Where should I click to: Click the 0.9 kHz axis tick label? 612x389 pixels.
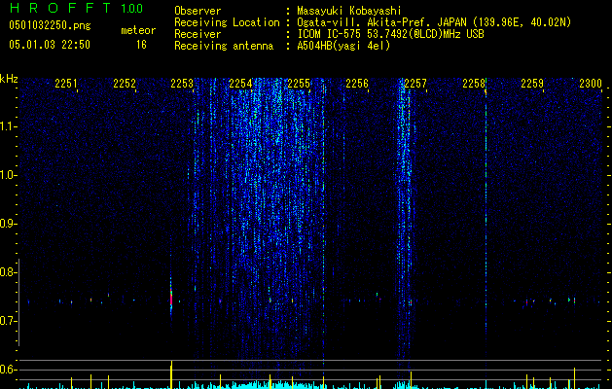point(8,223)
